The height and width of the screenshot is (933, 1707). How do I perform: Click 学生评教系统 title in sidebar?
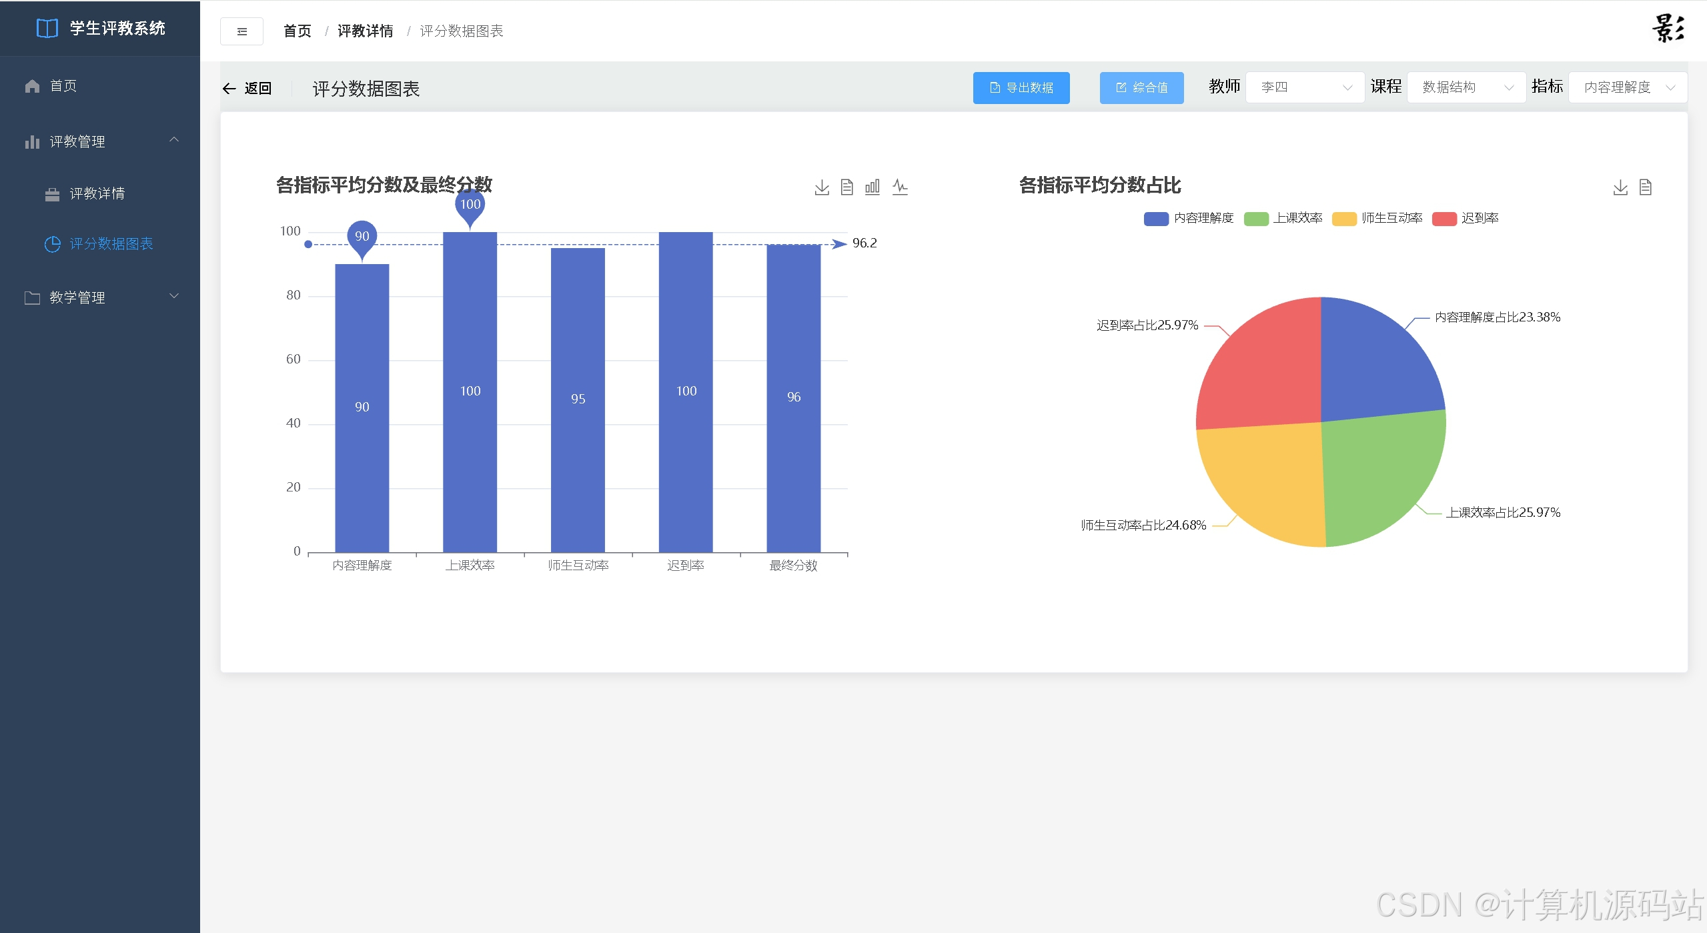(x=118, y=28)
